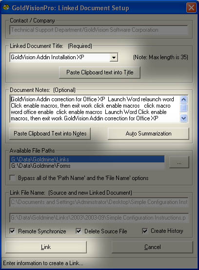The width and height of the screenshot is (199, 270).
Task: Uncheck the Delete Source File option
Action: coord(79,231)
